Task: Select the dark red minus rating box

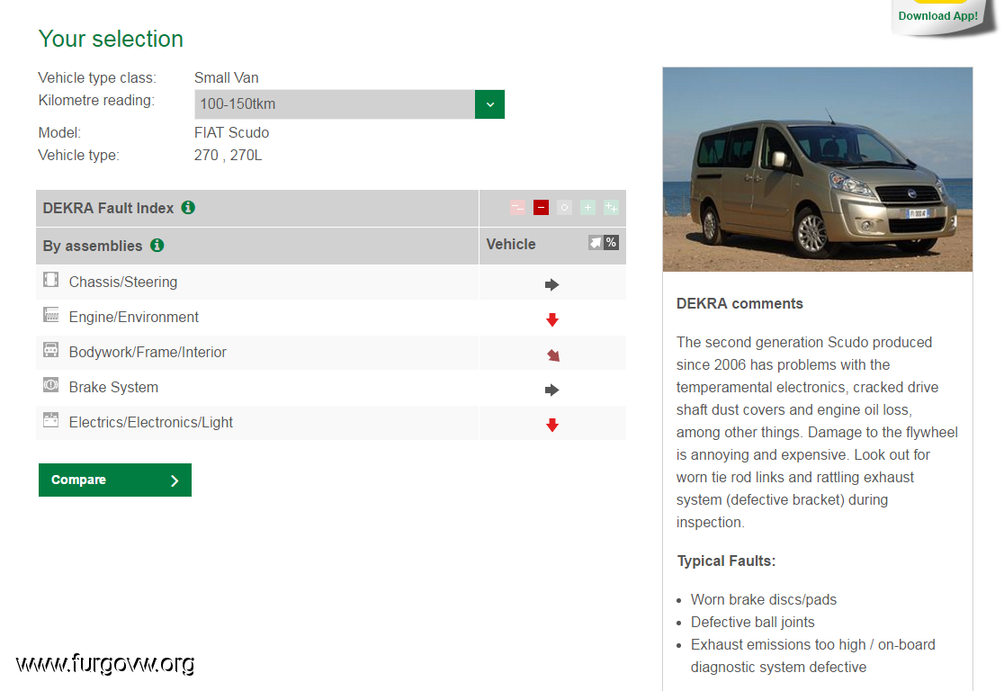Action: pos(541,208)
